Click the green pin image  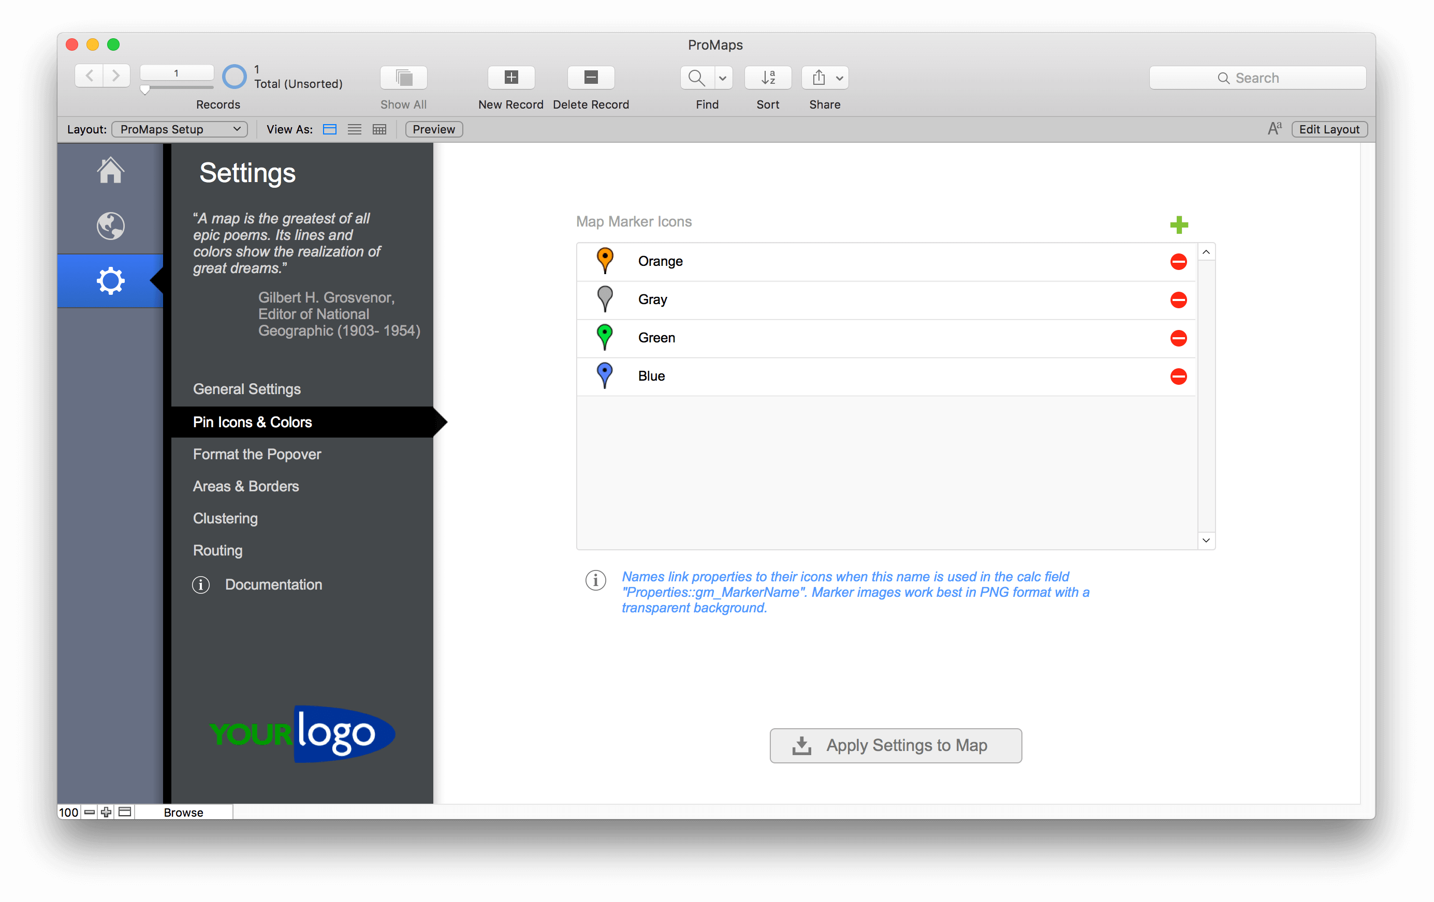click(605, 337)
